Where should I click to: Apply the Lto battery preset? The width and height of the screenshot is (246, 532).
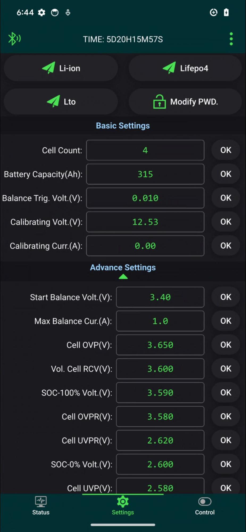tap(61, 102)
